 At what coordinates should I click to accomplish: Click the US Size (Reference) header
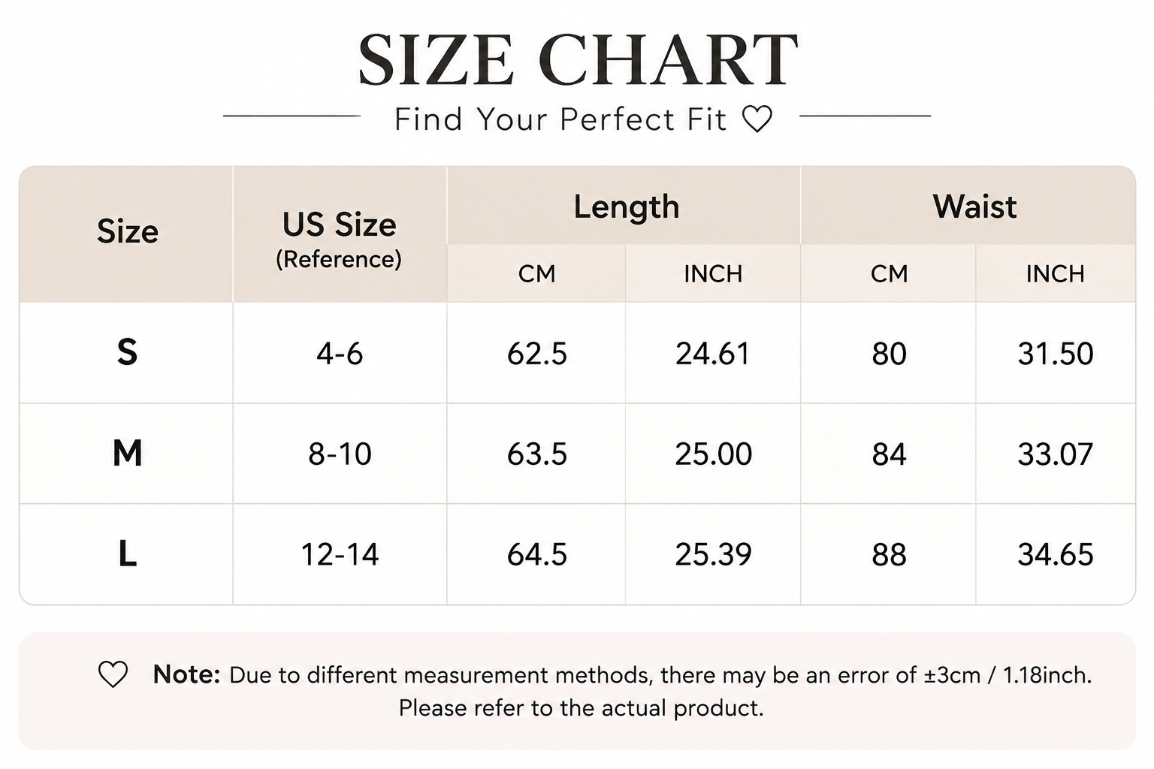tap(339, 240)
